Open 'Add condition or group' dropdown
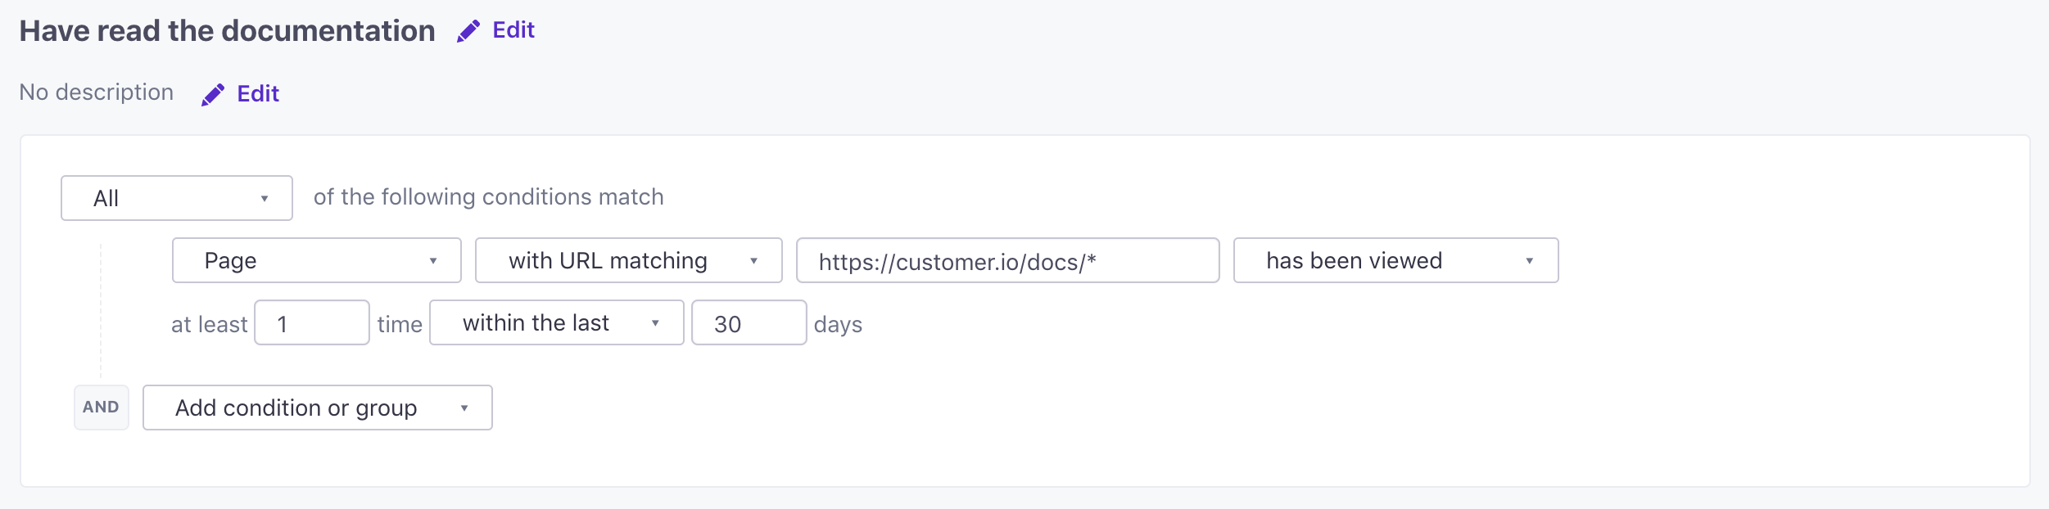Image resolution: width=2049 pixels, height=509 pixels. [x=318, y=408]
